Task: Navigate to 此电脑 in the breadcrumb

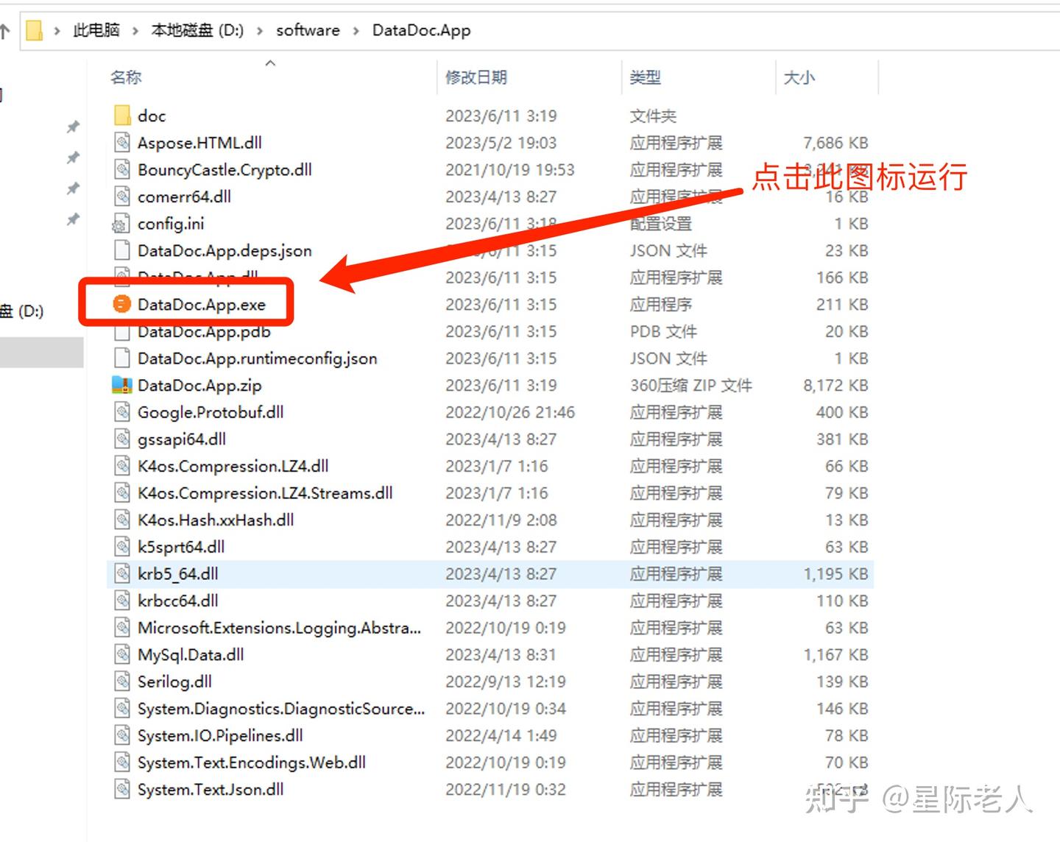Action: click(x=95, y=30)
